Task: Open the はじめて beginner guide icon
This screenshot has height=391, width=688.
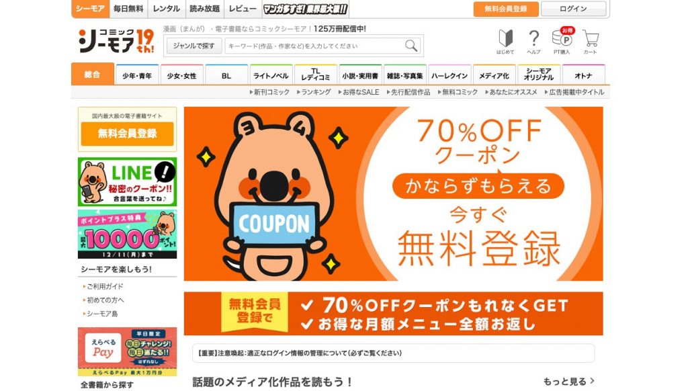Action: [505, 42]
